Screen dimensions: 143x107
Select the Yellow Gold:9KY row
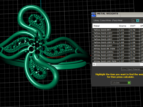118,30
